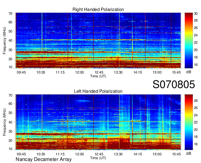Click the 50 MHz frequency tick on Left Handed plot
The height and width of the screenshot is (163, 201).
[10, 113]
